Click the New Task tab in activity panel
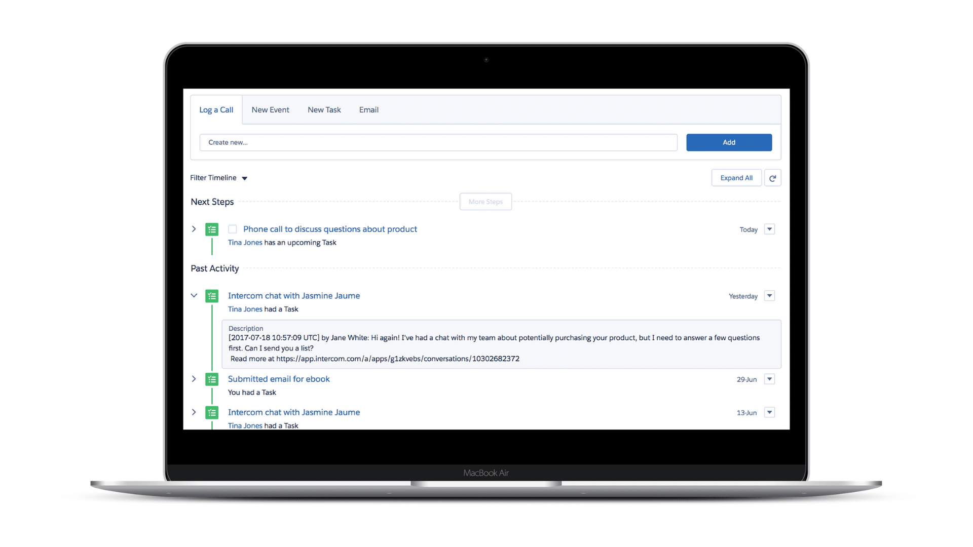The image size is (973, 547). (324, 109)
